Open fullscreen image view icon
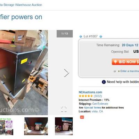This screenshot has width=139, height=139. pyautogui.click(x=64, y=109)
